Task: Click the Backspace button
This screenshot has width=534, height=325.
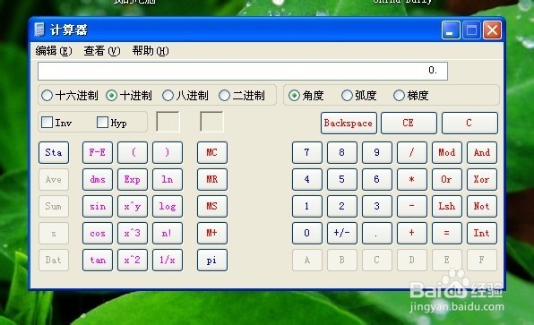Action: (x=349, y=123)
